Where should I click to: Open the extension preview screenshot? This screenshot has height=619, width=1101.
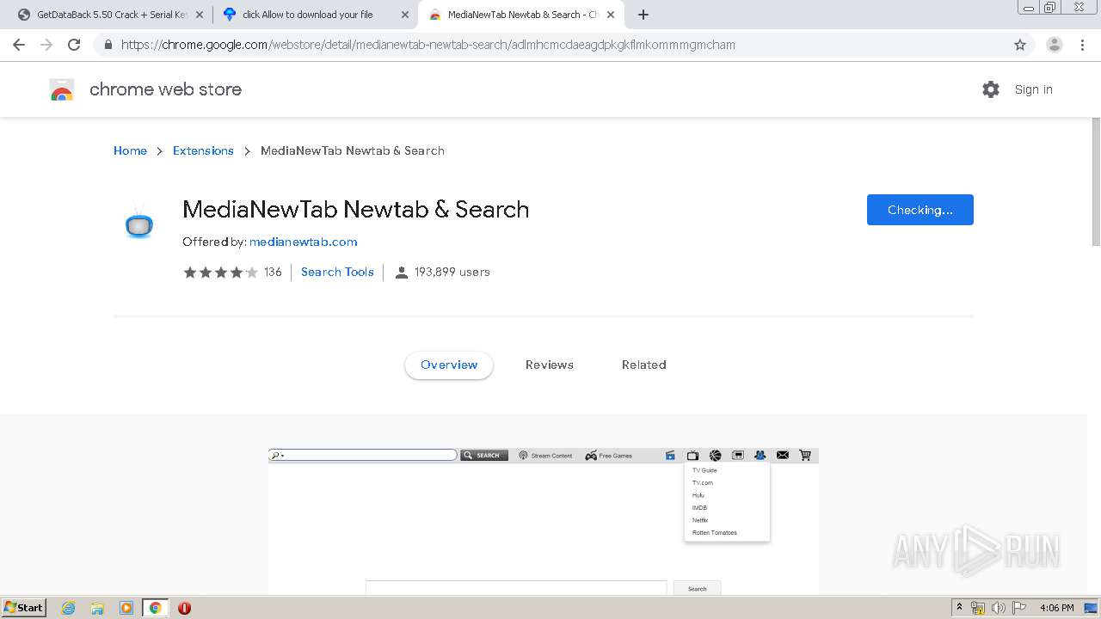click(x=544, y=520)
